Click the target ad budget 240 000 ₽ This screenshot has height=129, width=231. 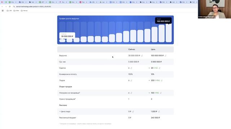(x=156, y=118)
